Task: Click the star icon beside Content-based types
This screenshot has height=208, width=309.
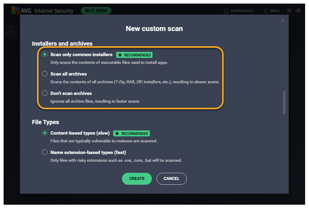Action: pos(117,133)
